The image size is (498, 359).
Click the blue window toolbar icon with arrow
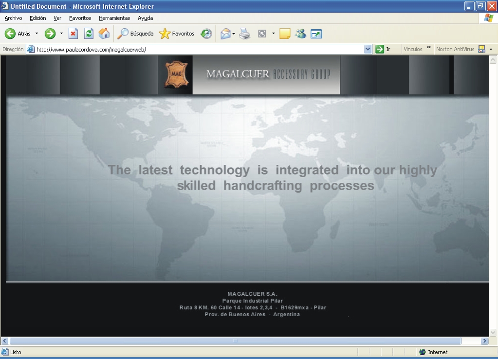point(316,34)
